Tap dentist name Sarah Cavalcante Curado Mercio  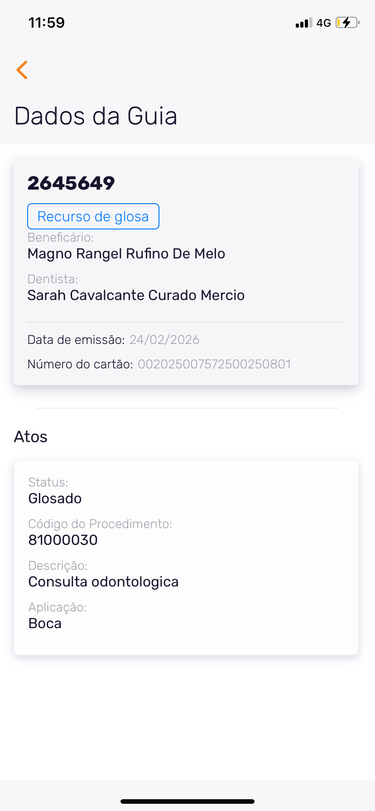click(x=136, y=295)
